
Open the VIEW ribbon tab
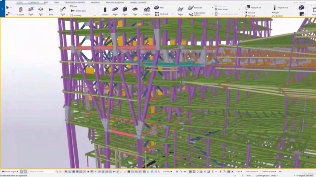point(56,2)
